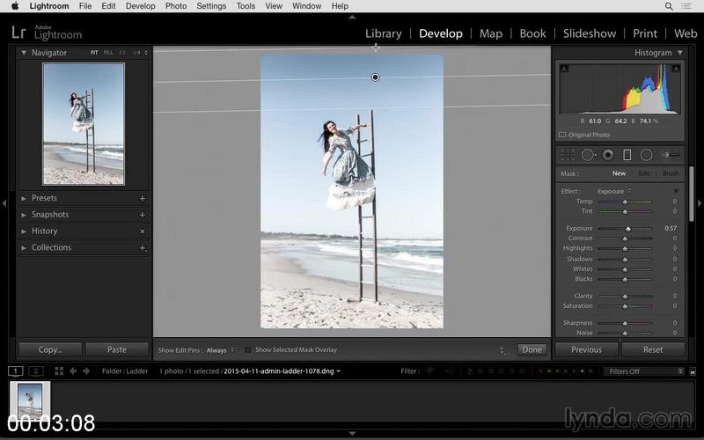The image size is (704, 440).
Task: Expand the Presets panel
Action: (24, 198)
